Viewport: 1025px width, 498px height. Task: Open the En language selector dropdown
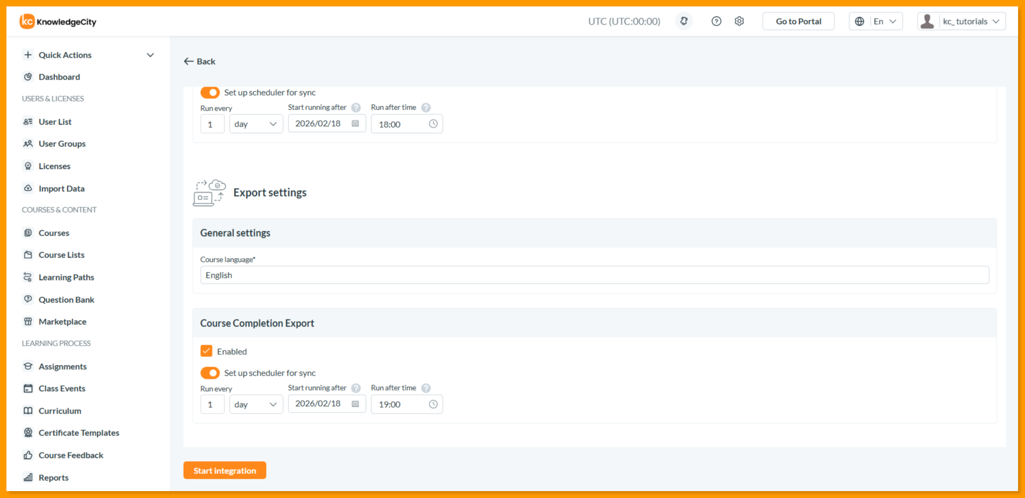tap(876, 21)
